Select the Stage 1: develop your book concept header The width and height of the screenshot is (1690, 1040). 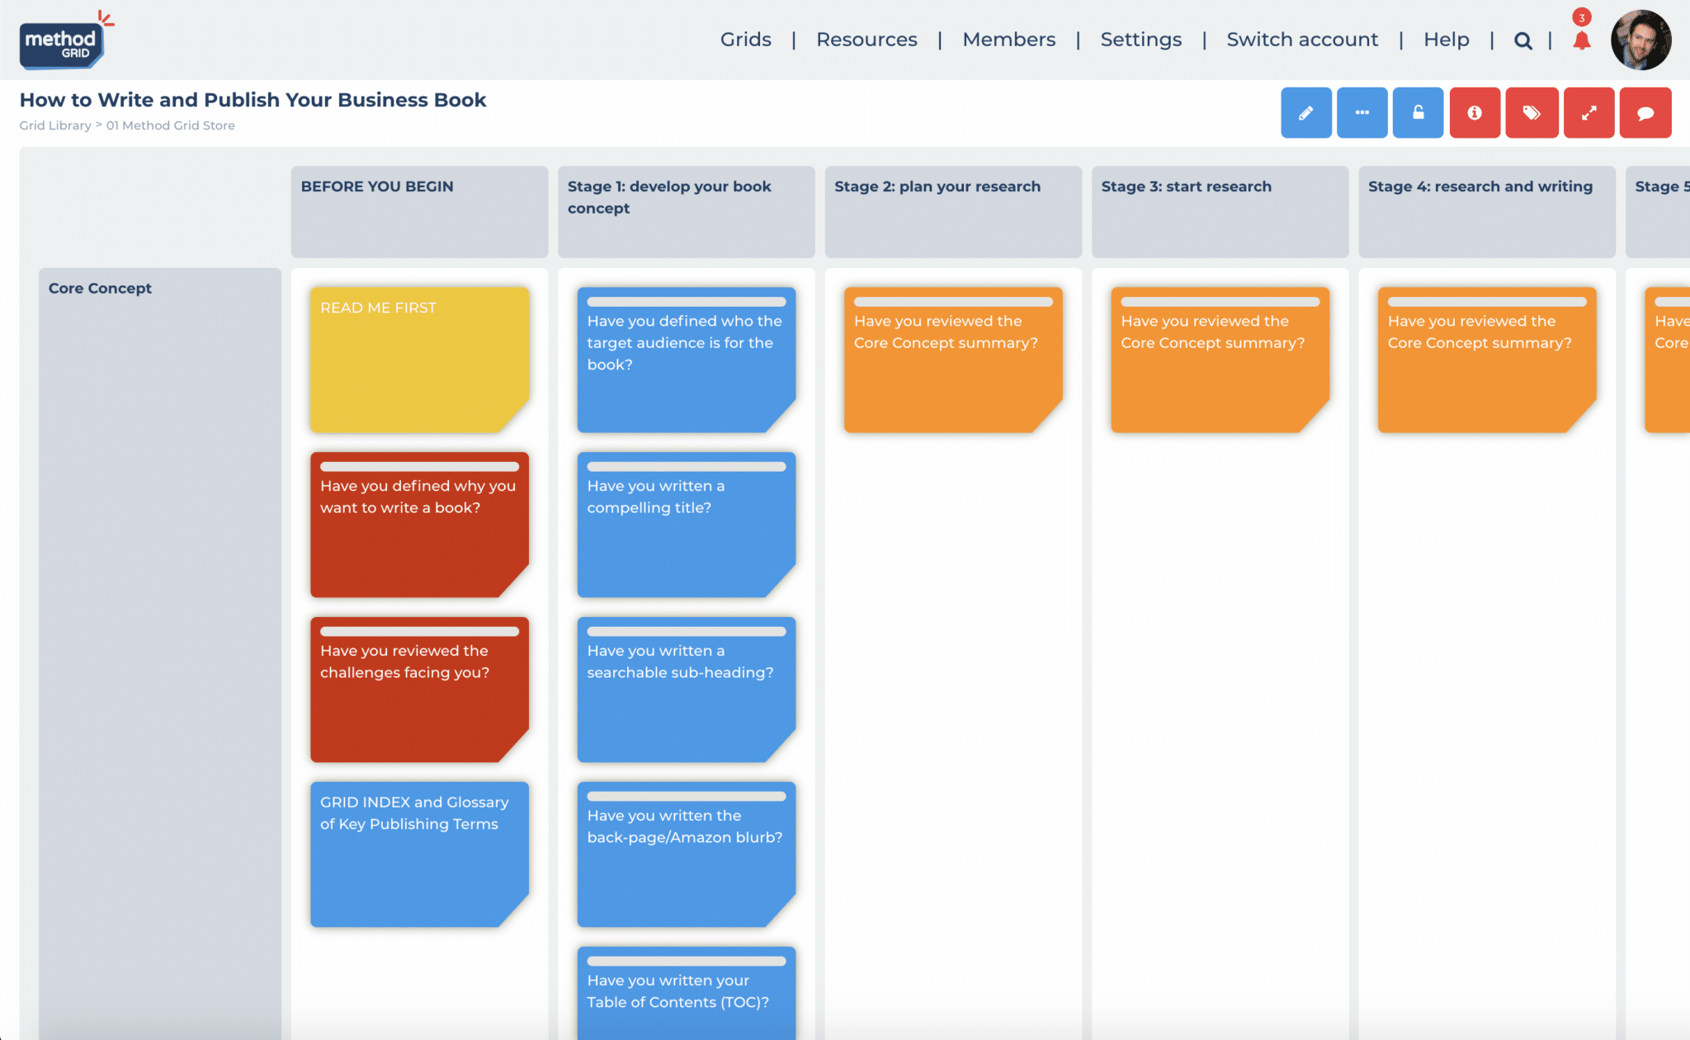tap(686, 212)
